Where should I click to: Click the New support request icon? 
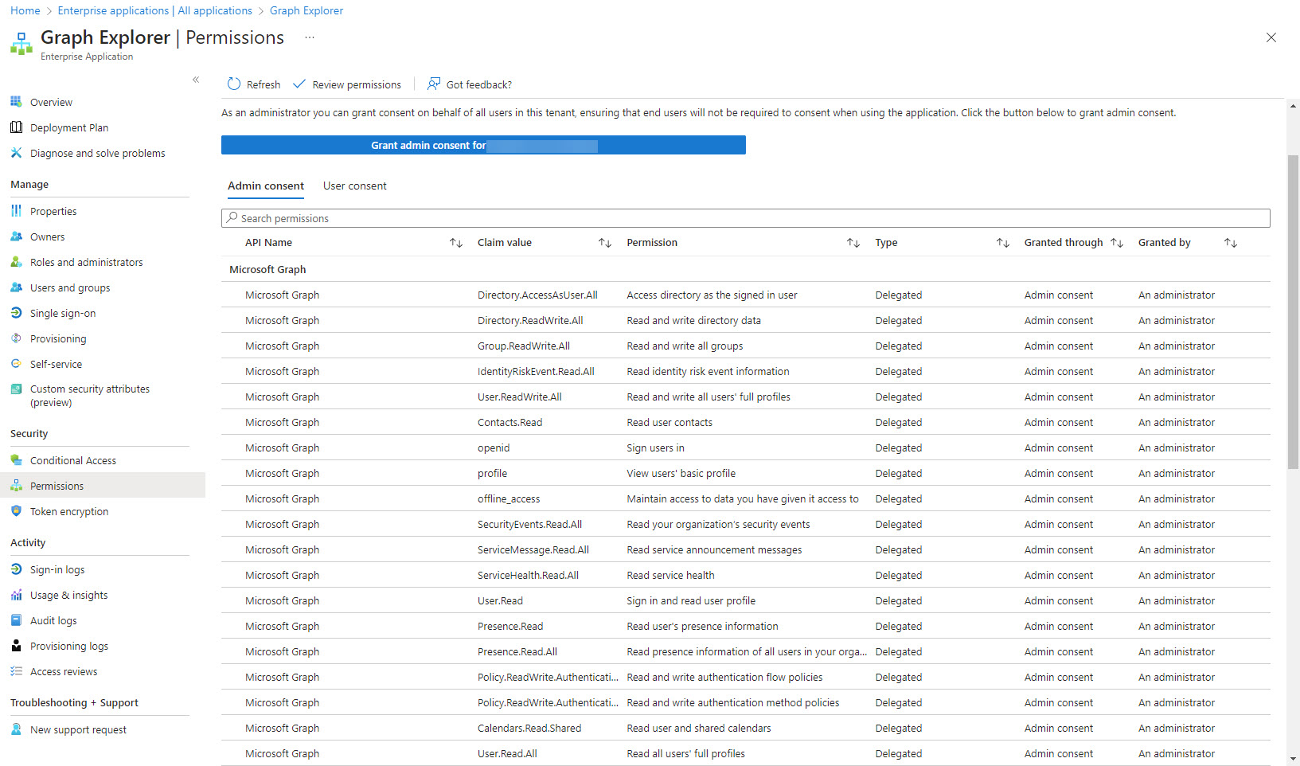[16, 729]
